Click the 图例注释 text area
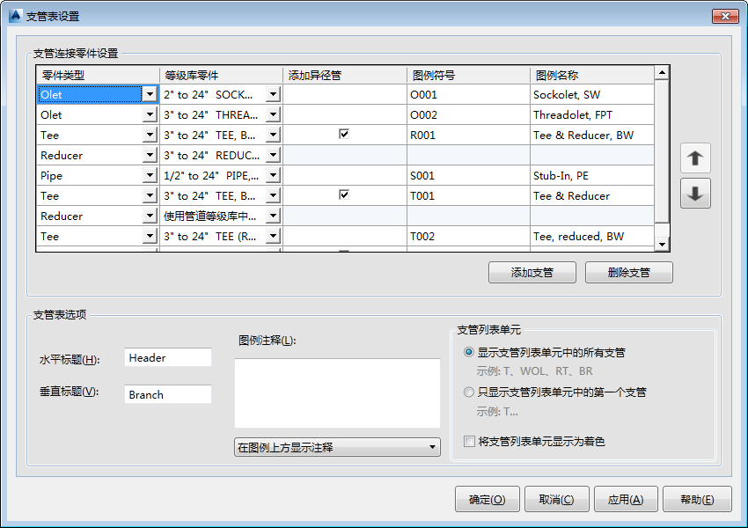The height and width of the screenshot is (528, 748). click(x=337, y=393)
